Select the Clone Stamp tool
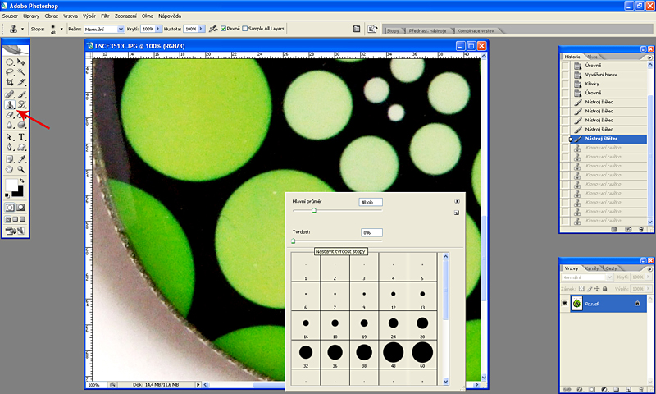 click(x=10, y=105)
